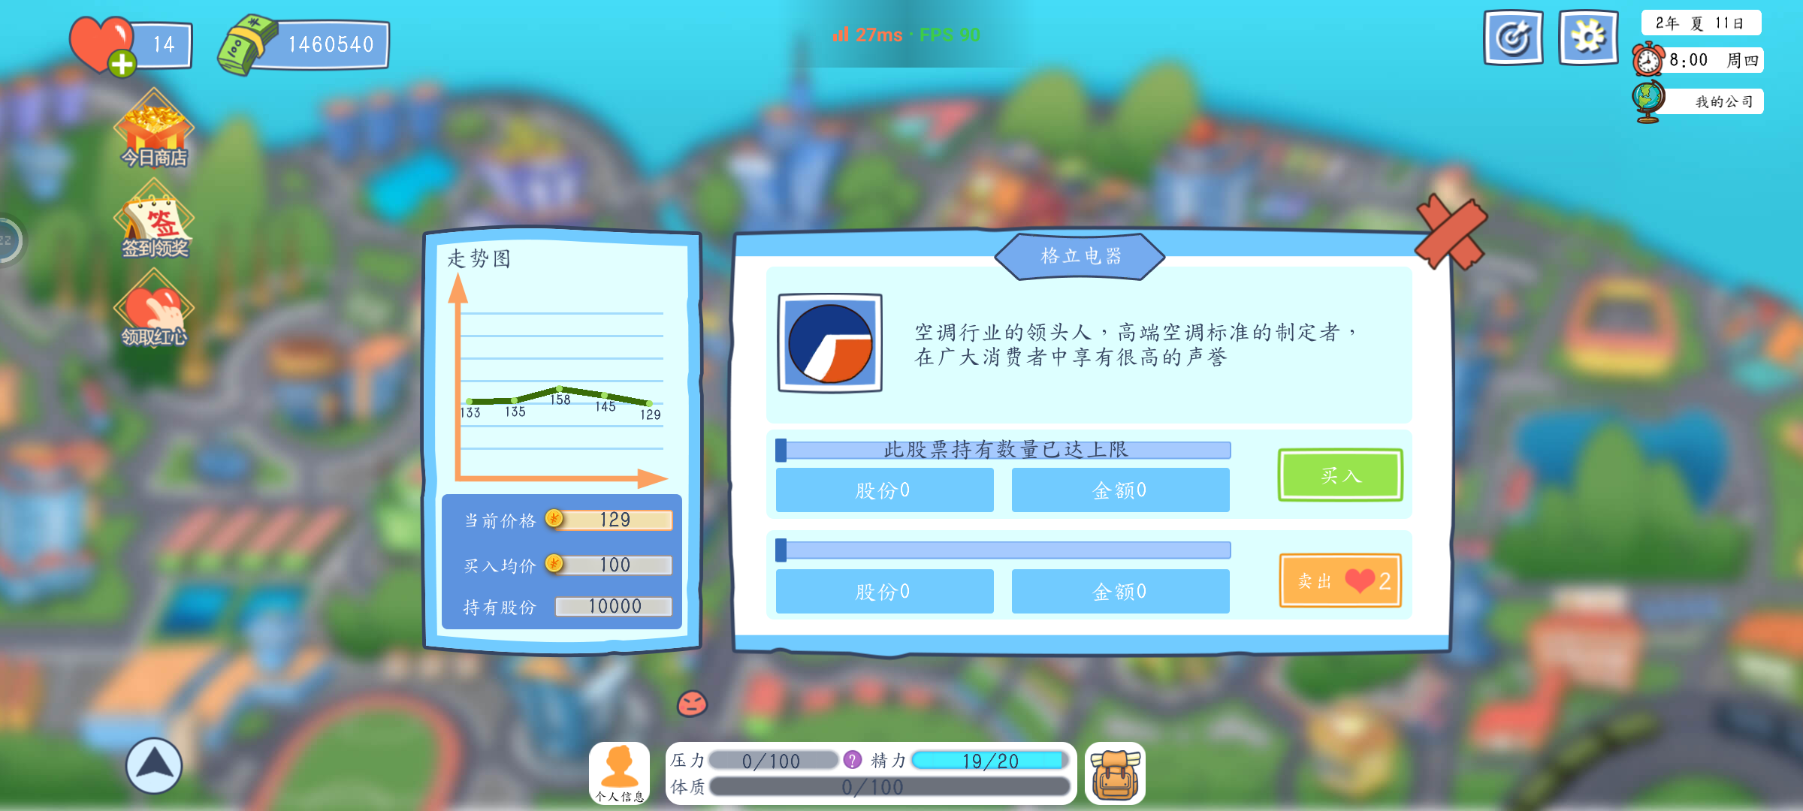This screenshot has height=811, width=1803.
Task: Click the 8:00 周四 time display
Action: point(1714,60)
